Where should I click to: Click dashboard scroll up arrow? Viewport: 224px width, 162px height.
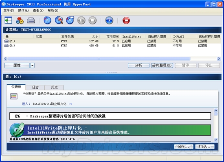point(216,110)
